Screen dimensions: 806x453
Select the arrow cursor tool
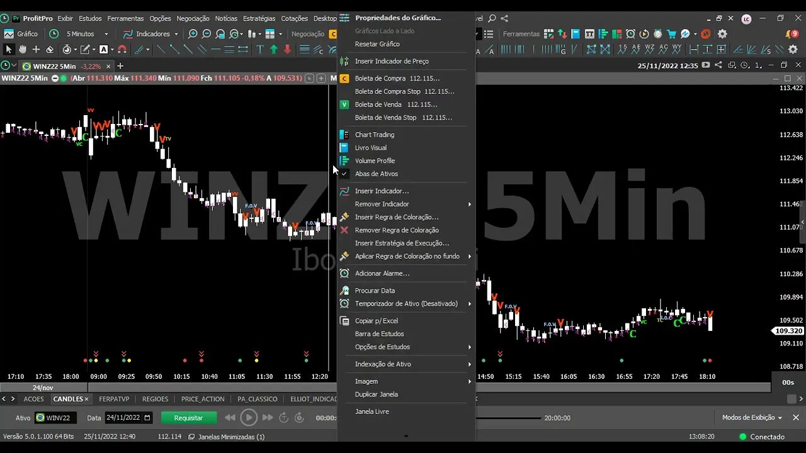click(x=9, y=49)
